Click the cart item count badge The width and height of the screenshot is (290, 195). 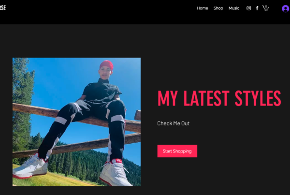(x=266, y=6)
